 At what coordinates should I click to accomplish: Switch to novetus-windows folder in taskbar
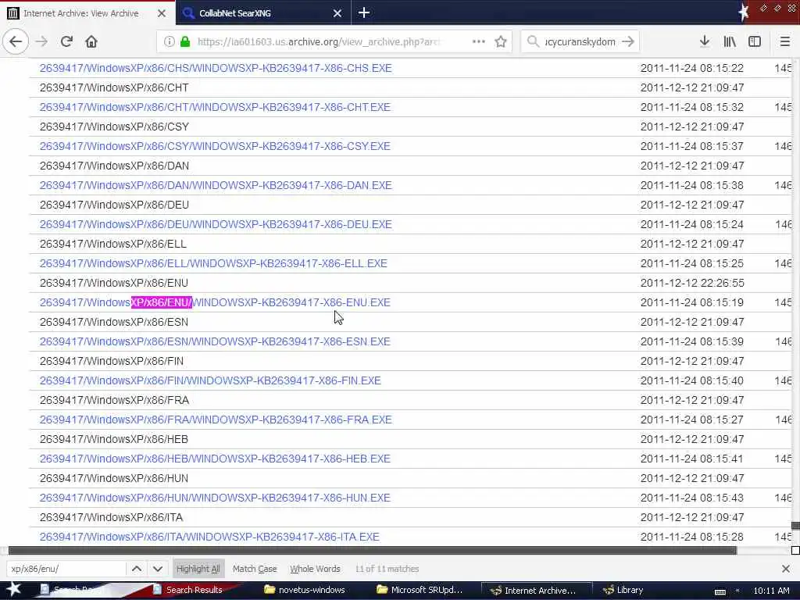point(305,590)
